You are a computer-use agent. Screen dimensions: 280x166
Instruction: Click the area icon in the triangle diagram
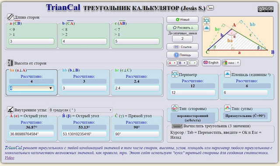[x=206, y=28]
